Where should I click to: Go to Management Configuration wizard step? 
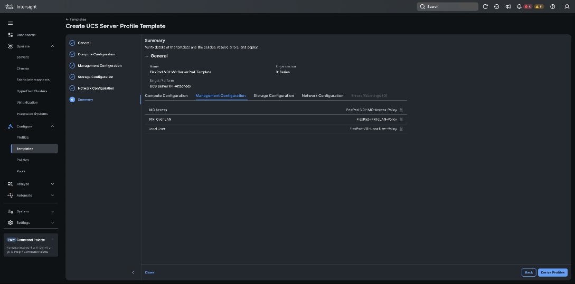point(99,65)
